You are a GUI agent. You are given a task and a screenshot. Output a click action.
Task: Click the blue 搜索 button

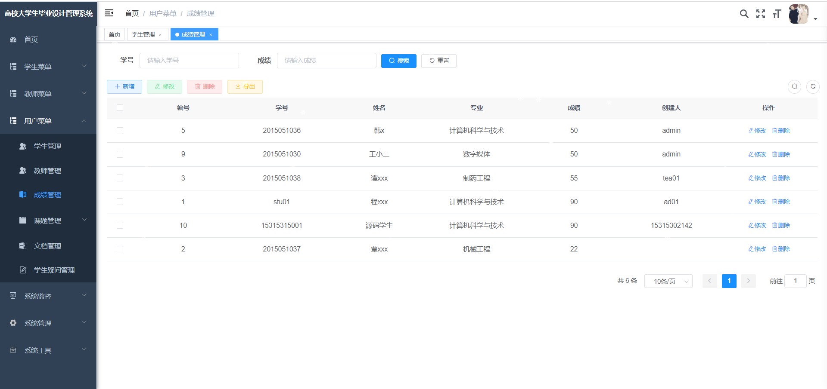(x=398, y=61)
